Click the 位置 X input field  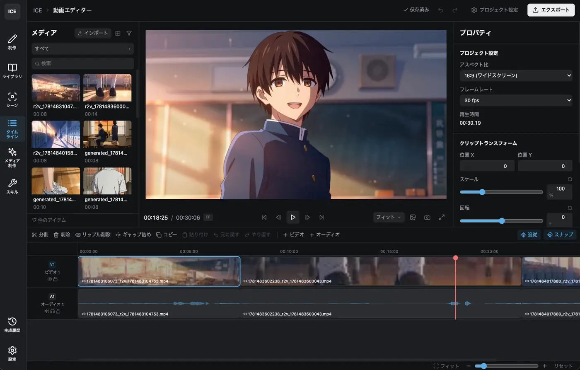coord(487,166)
